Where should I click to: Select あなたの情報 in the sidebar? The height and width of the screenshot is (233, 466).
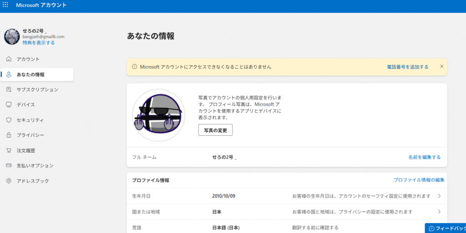tap(30, 74)
